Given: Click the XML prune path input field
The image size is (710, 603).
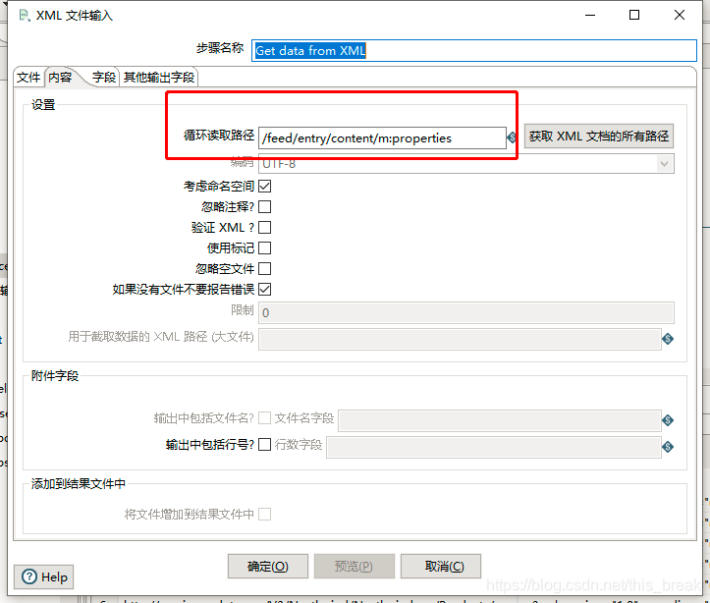Looking at the screenshot, I should 460,339.
